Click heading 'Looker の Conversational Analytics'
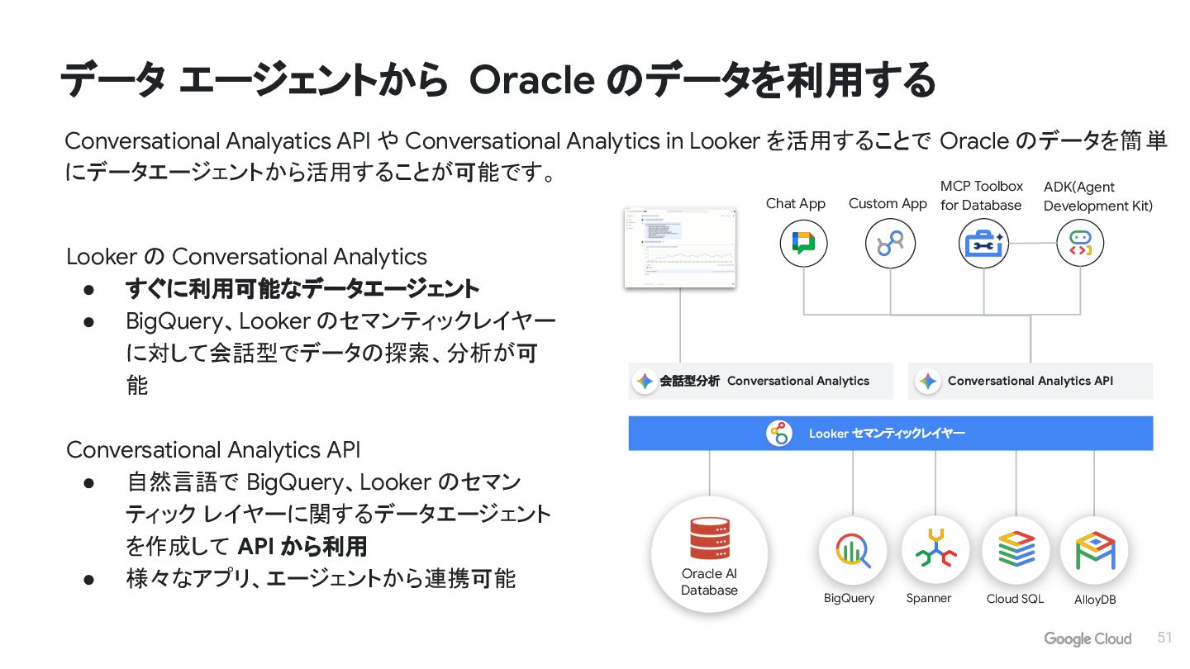The image size is (1190, 669). point(246,257)
